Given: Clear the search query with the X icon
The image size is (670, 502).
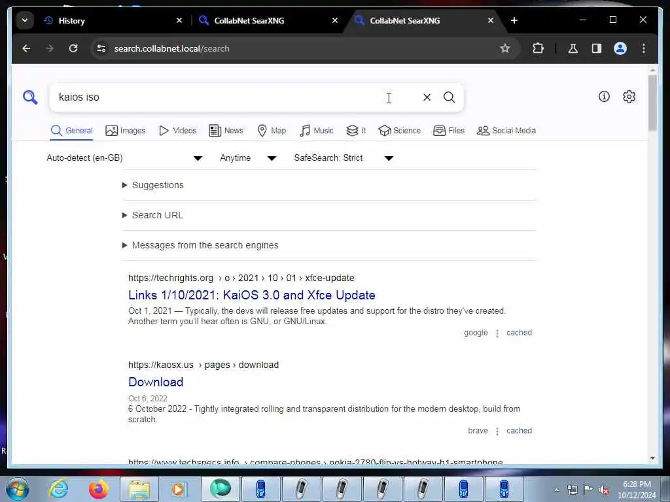Looking at the screenshot, I should [427, 97].
